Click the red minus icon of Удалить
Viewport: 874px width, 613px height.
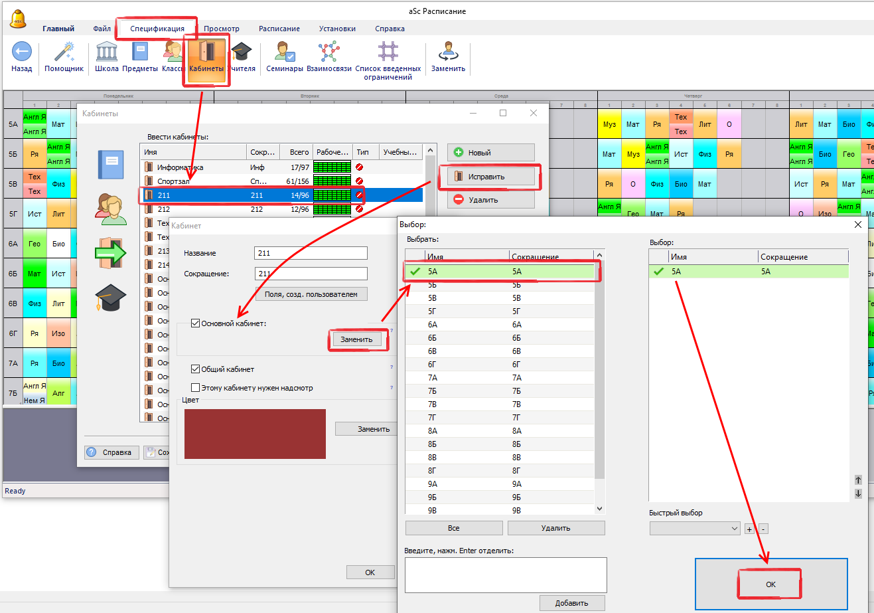tap(458, 199)
